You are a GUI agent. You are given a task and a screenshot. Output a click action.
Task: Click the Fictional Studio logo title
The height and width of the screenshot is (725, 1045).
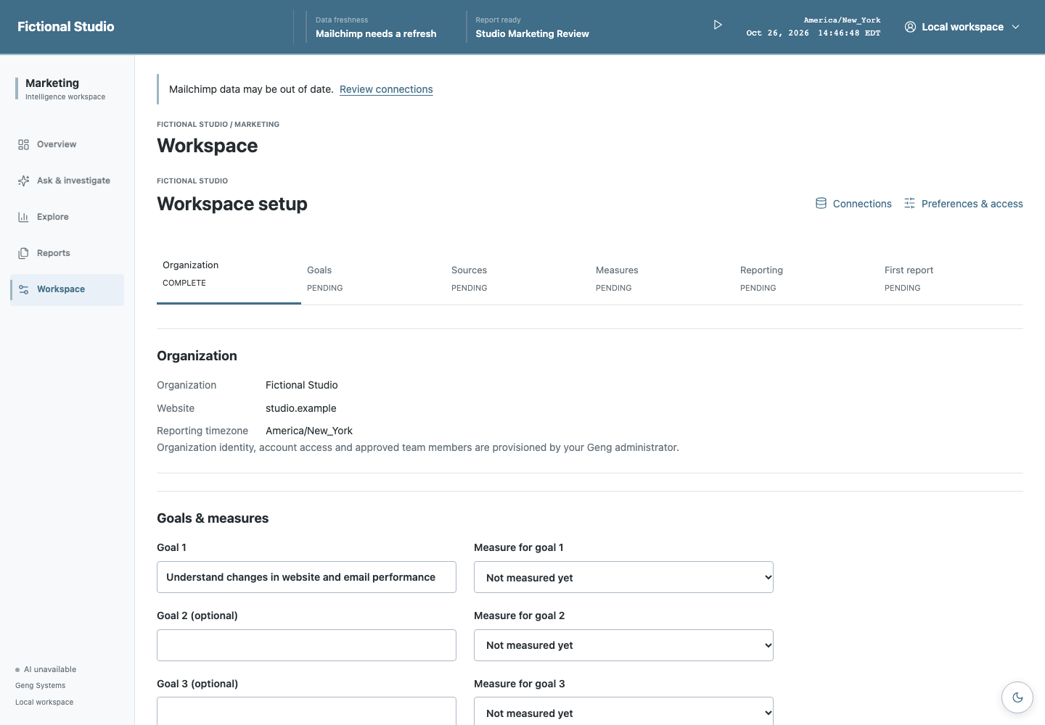coord(66,27)
